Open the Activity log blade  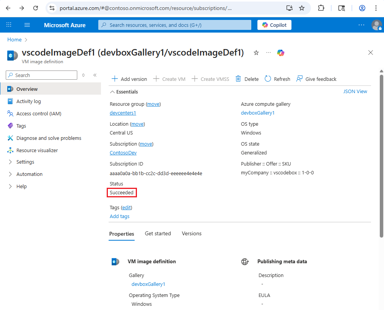pos(28,101)
